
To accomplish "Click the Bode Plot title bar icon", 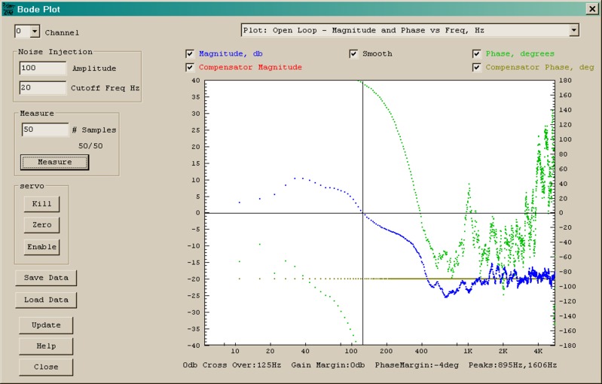I will (8, 9).
